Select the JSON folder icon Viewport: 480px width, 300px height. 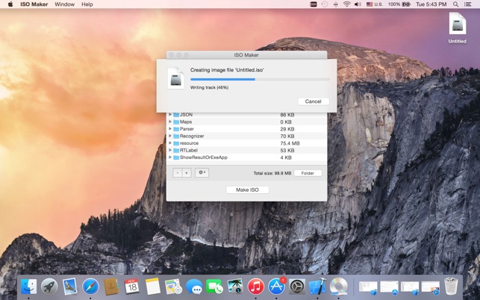(176, 115)
